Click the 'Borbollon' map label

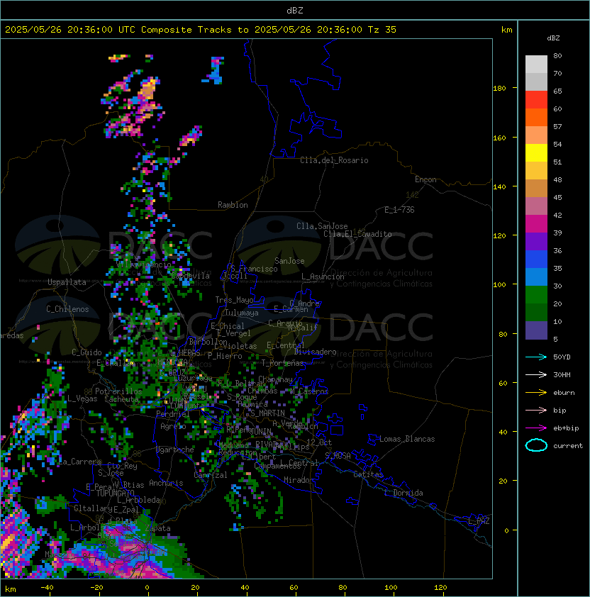[x=208, y=342]
